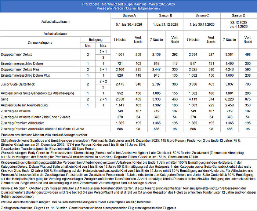
Task: Click the value 706 extra night Junior Suite
Action: tap(248, 84)
